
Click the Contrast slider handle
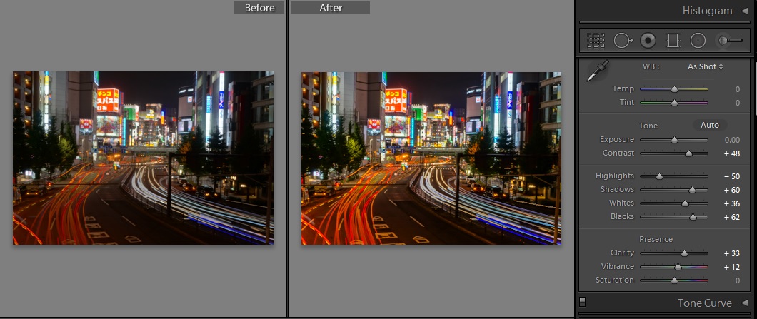pos(689,153)
